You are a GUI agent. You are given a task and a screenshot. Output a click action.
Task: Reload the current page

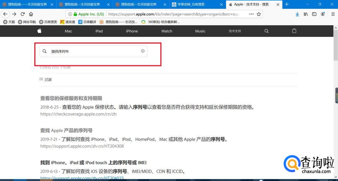pyautogui.click(x=23, y=14)
